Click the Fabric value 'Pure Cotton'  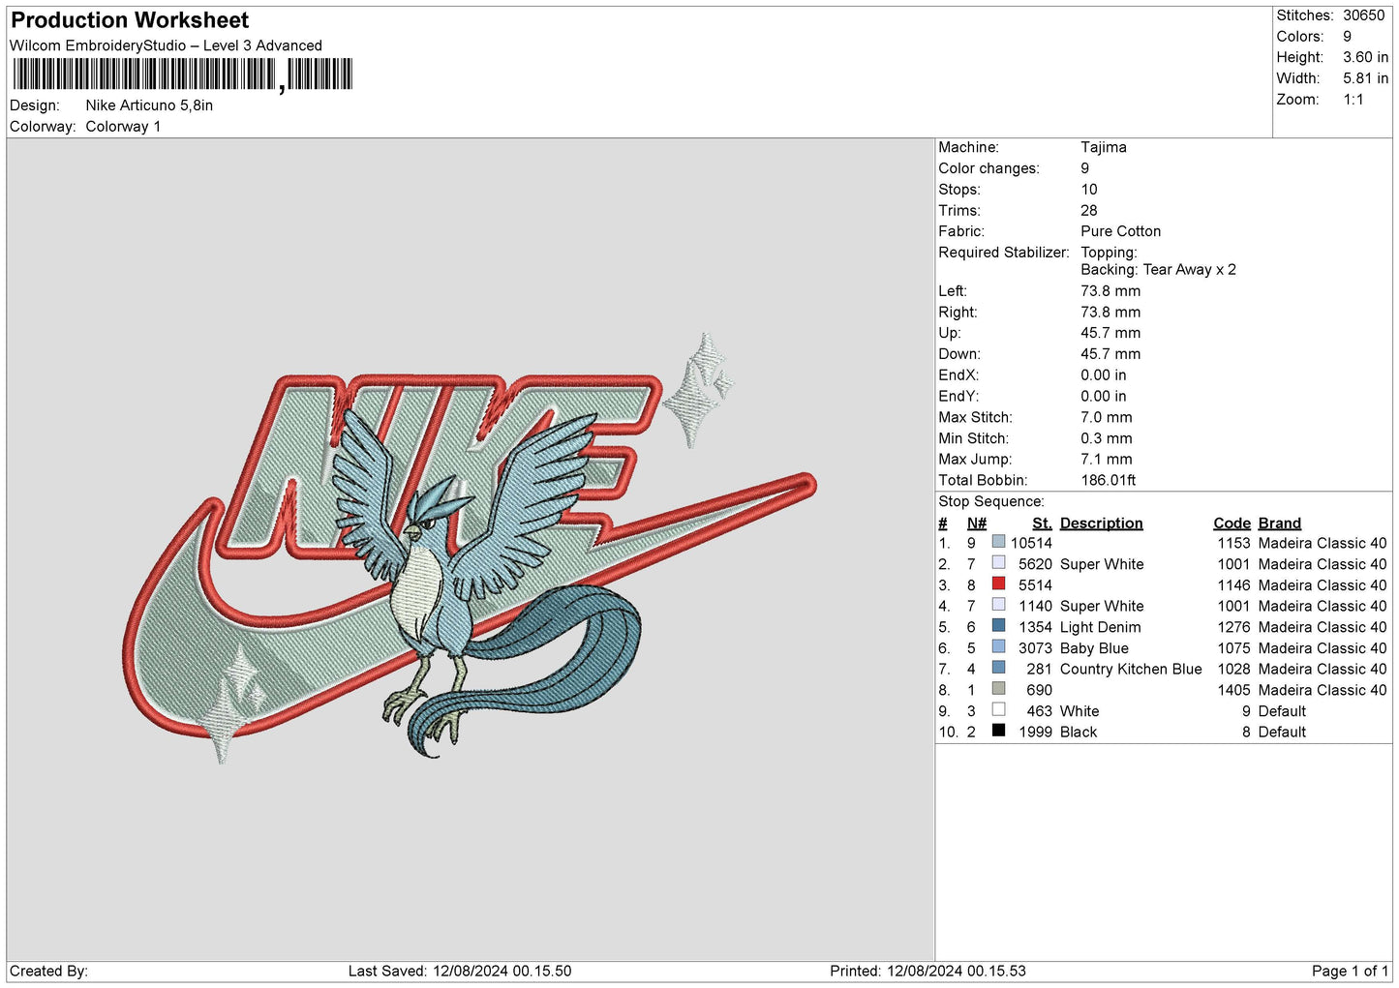pyautogui.click(x=1120, y=231)
